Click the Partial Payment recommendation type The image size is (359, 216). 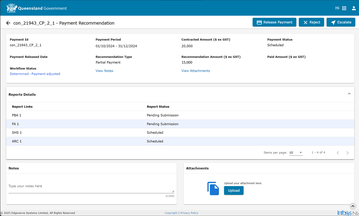(108, 62)
